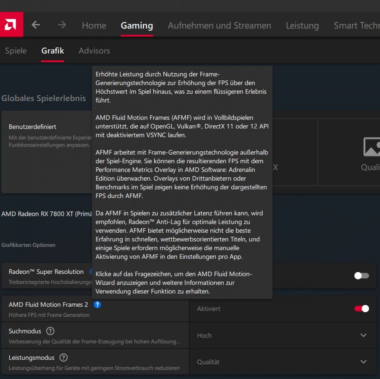Viewport: 380px width, 379px height.
Task: Open the Advisors sub-tab
Action: coord(94,51)
